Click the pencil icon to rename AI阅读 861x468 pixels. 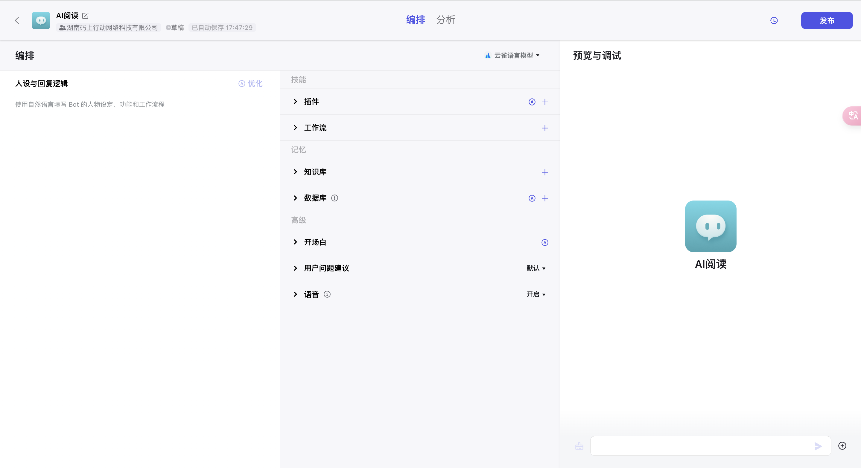(x=85, y=16)
